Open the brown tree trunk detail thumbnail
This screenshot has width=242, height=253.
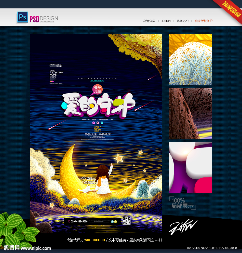[191, 113]
